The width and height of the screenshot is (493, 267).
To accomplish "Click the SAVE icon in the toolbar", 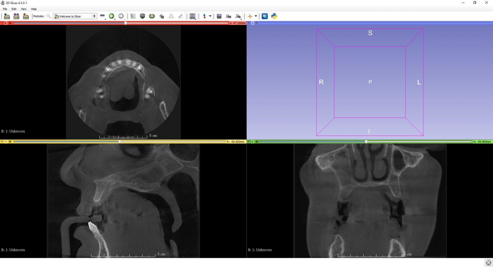I will (x=26, y=16).
